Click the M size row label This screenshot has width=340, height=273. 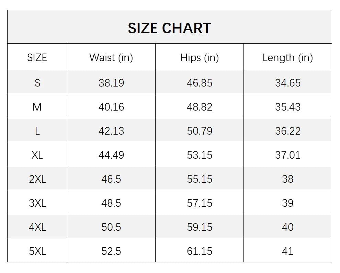[x=37, y=107]
